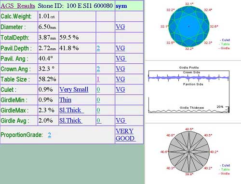Image resolution: width=241 pixels, height=184 pixels.
Task: Click Sl.Thick link in GirdleMax row
Action: pyautogui.click(x=71, y=110)
